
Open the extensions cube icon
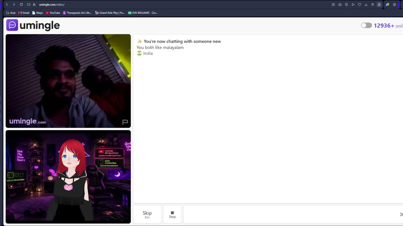click(394, 4)
